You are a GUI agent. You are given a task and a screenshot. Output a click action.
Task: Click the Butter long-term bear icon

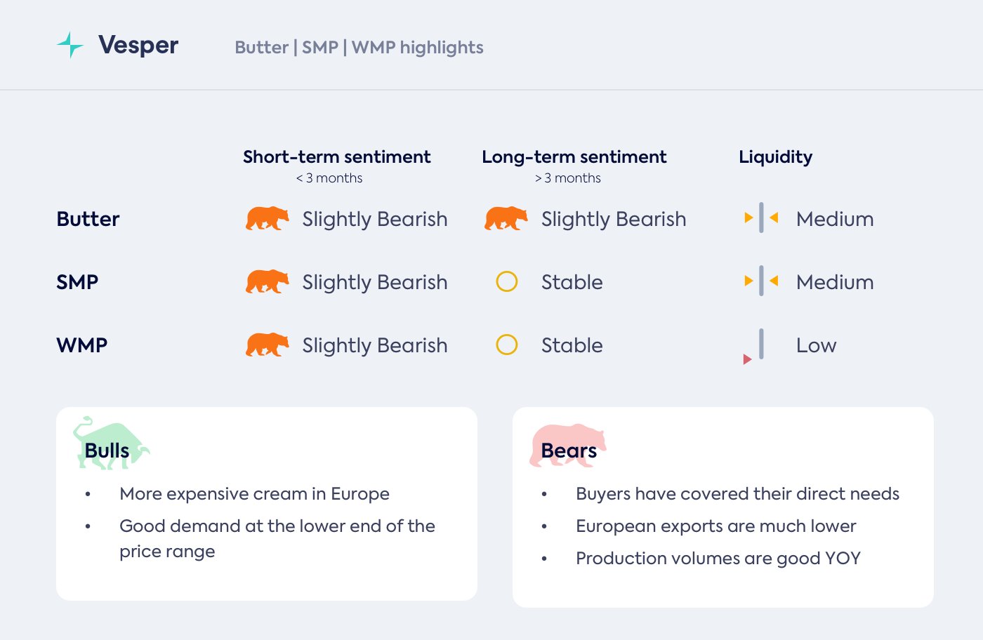506,219
